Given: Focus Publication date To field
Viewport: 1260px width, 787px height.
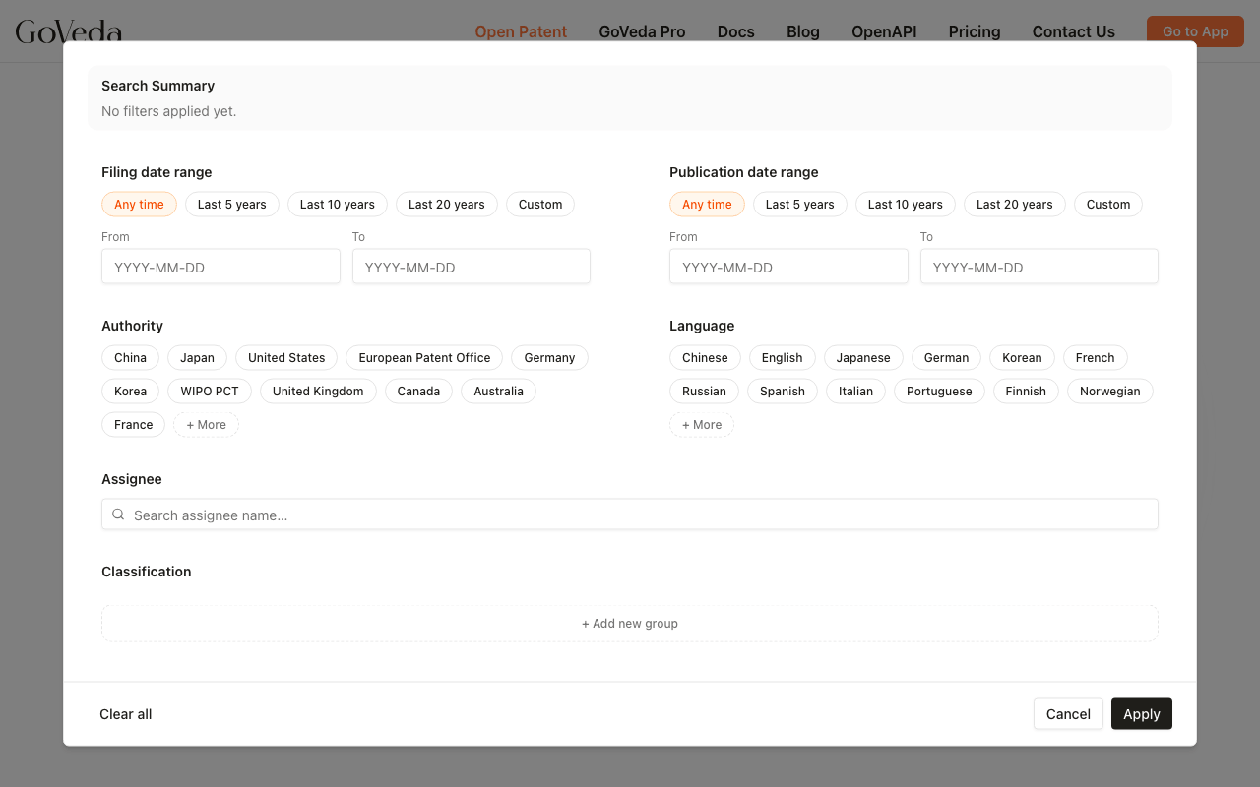Looking at the screenshot, I should click(1039, 267).
